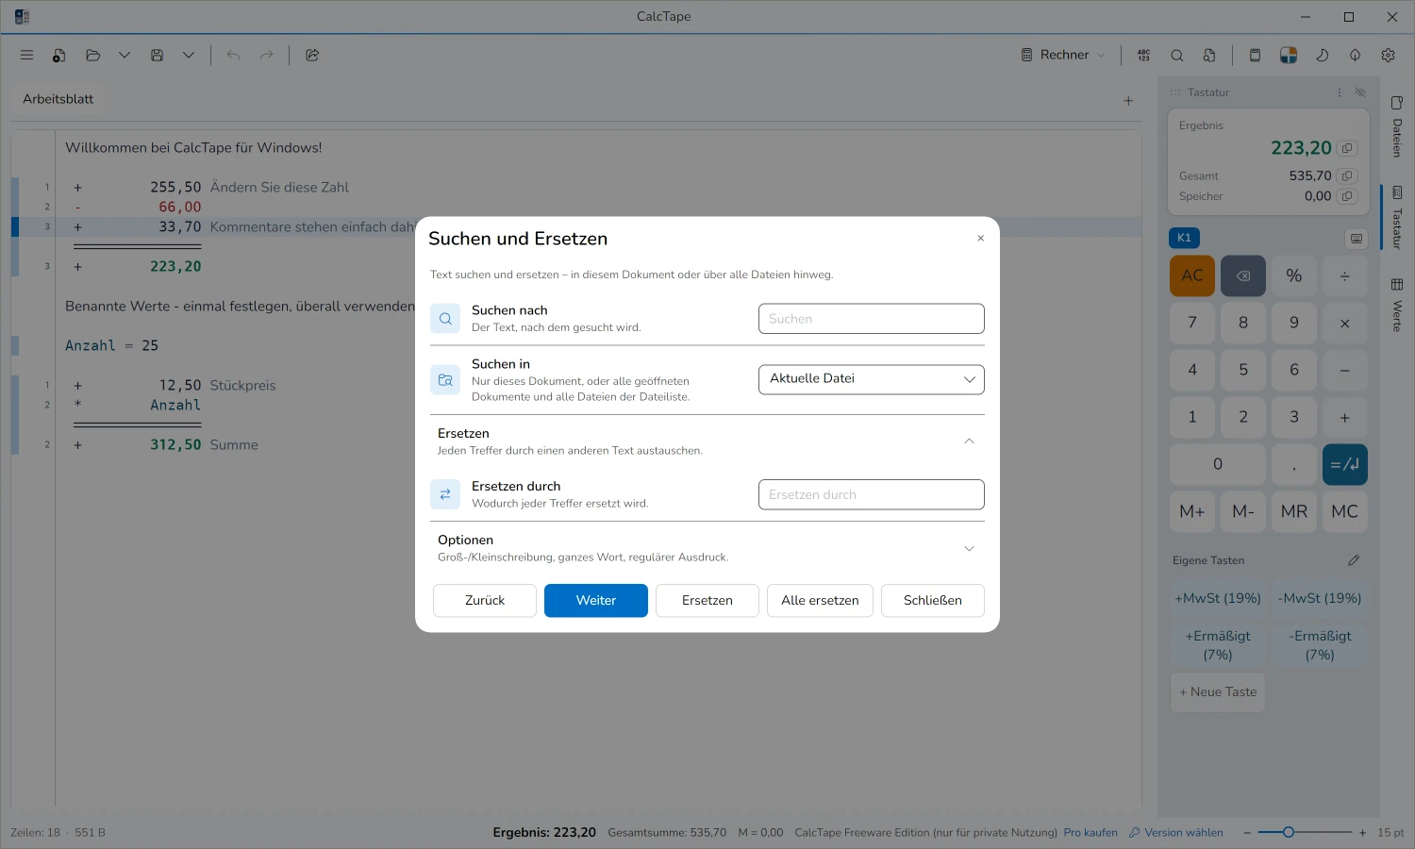Adjust the font size zoom slider handle
This screenshot has height=849, width=1415.
point(1289,832)
